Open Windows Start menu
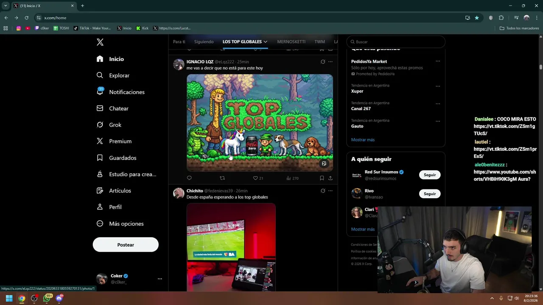The image size is (543, 305). (9, 298)
